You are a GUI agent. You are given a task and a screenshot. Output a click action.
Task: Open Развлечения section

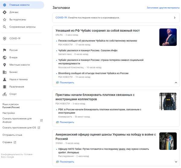pos(17,87)
